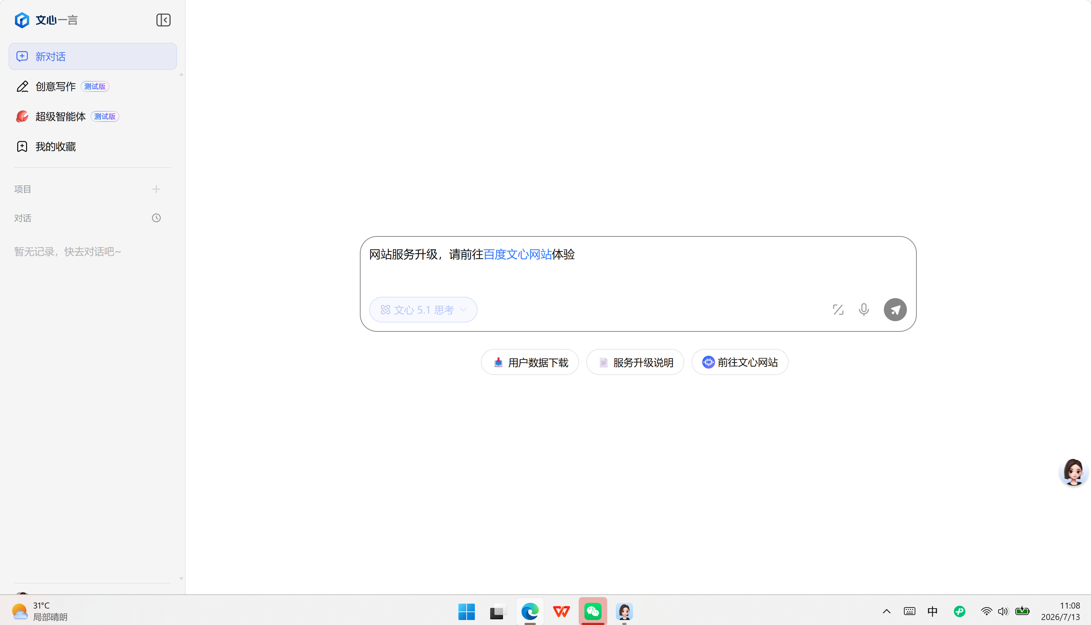
Task: Open the floating assistant avatar
Action: [1074, 472]
